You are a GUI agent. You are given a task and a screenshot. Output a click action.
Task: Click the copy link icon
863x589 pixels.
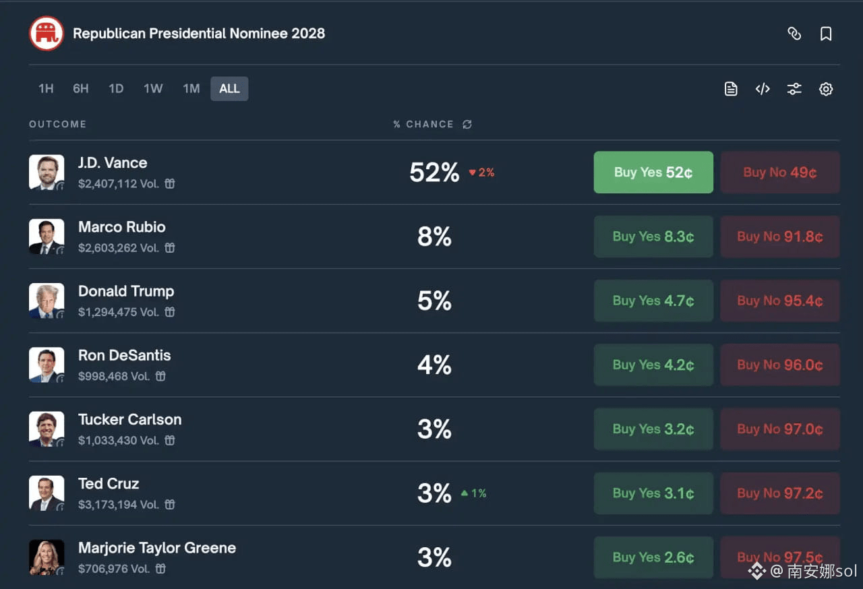pos(794,34)
